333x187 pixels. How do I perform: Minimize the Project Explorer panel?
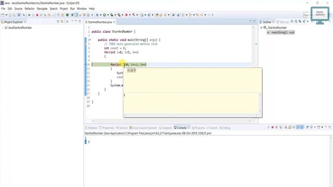76,21
